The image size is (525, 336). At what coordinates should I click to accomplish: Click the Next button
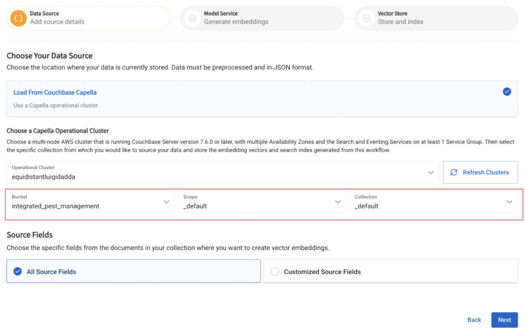coord(504,320)
